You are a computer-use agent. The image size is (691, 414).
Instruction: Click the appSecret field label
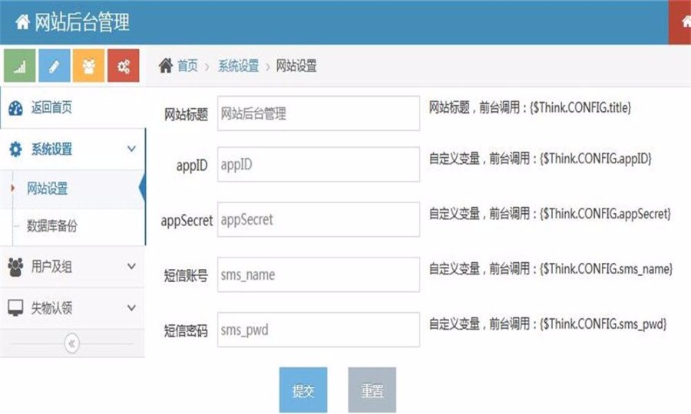(187, 221)
